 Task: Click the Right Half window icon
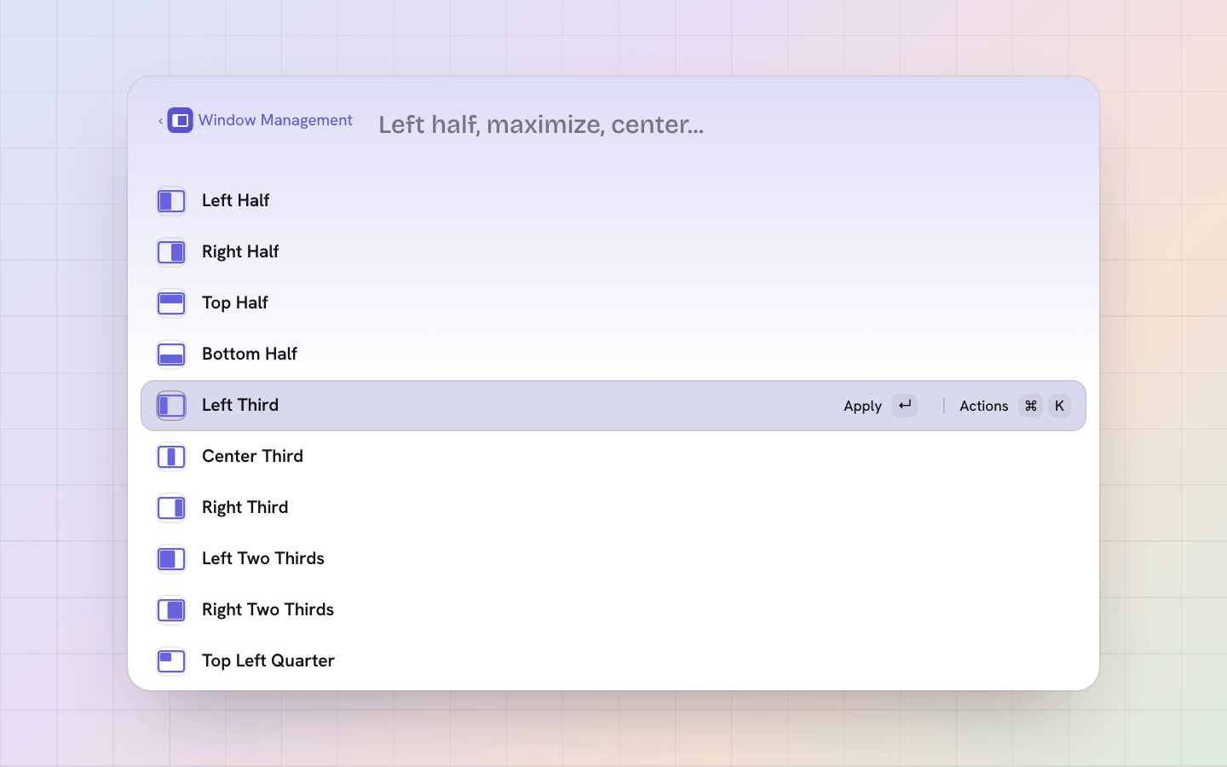point(171,252)
